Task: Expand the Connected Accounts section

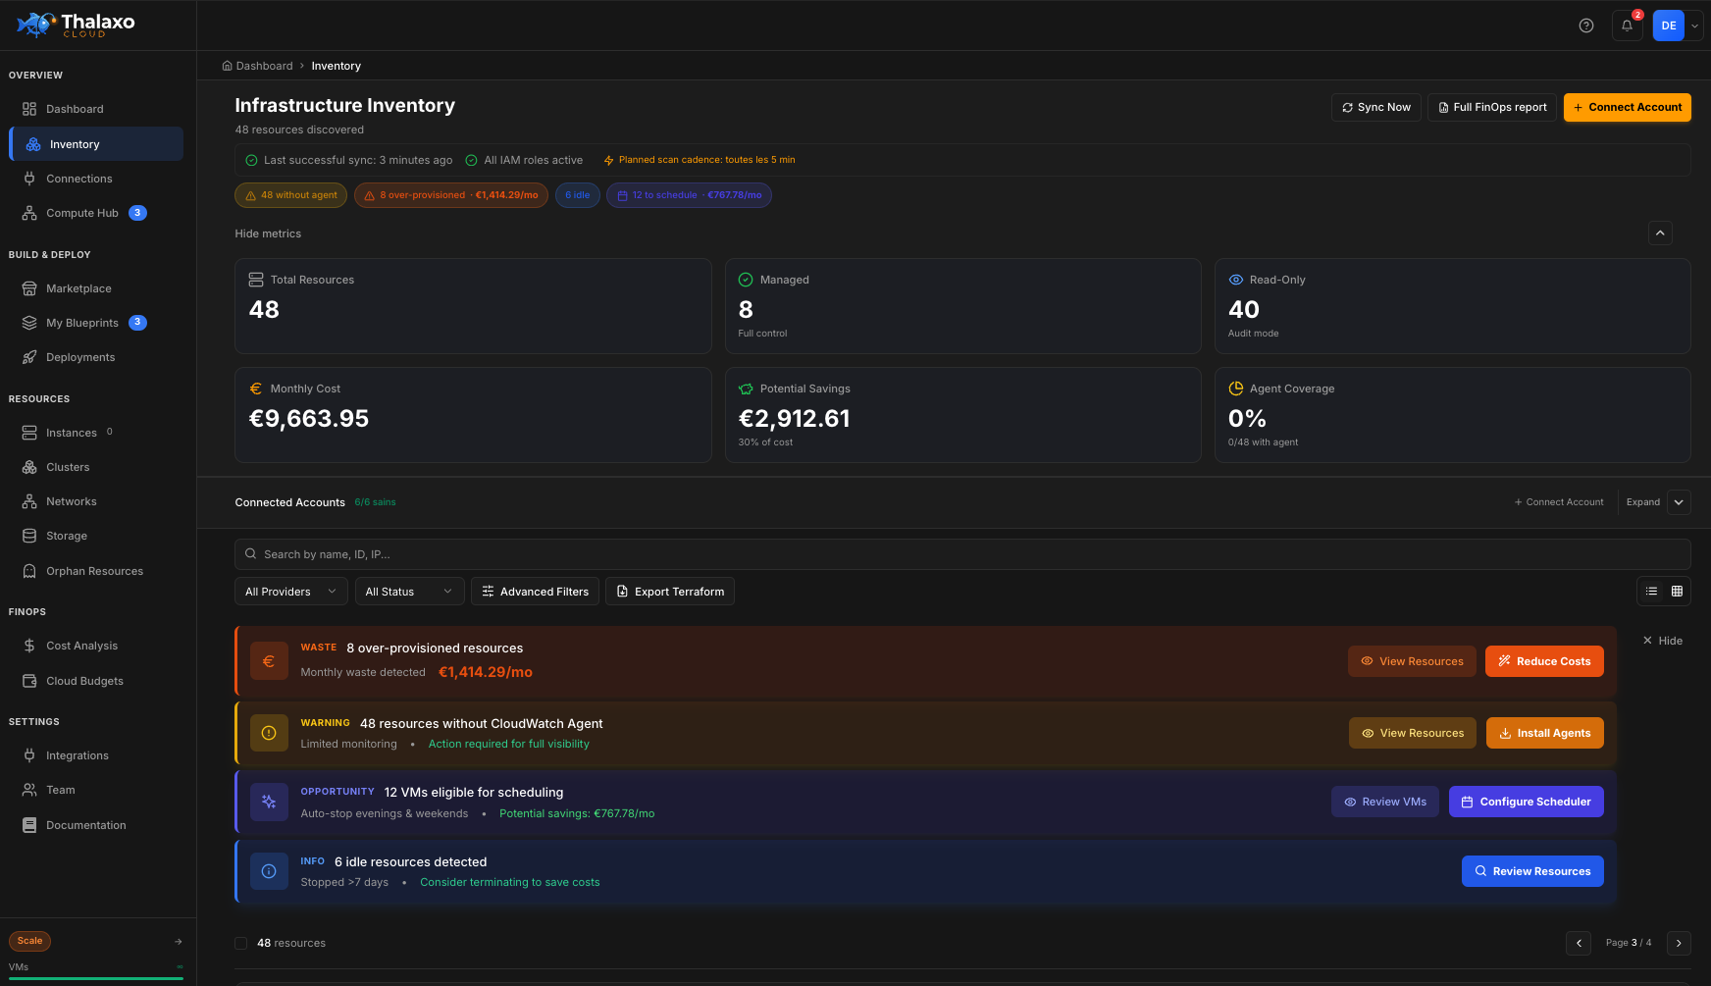Action: [1679, 502]
